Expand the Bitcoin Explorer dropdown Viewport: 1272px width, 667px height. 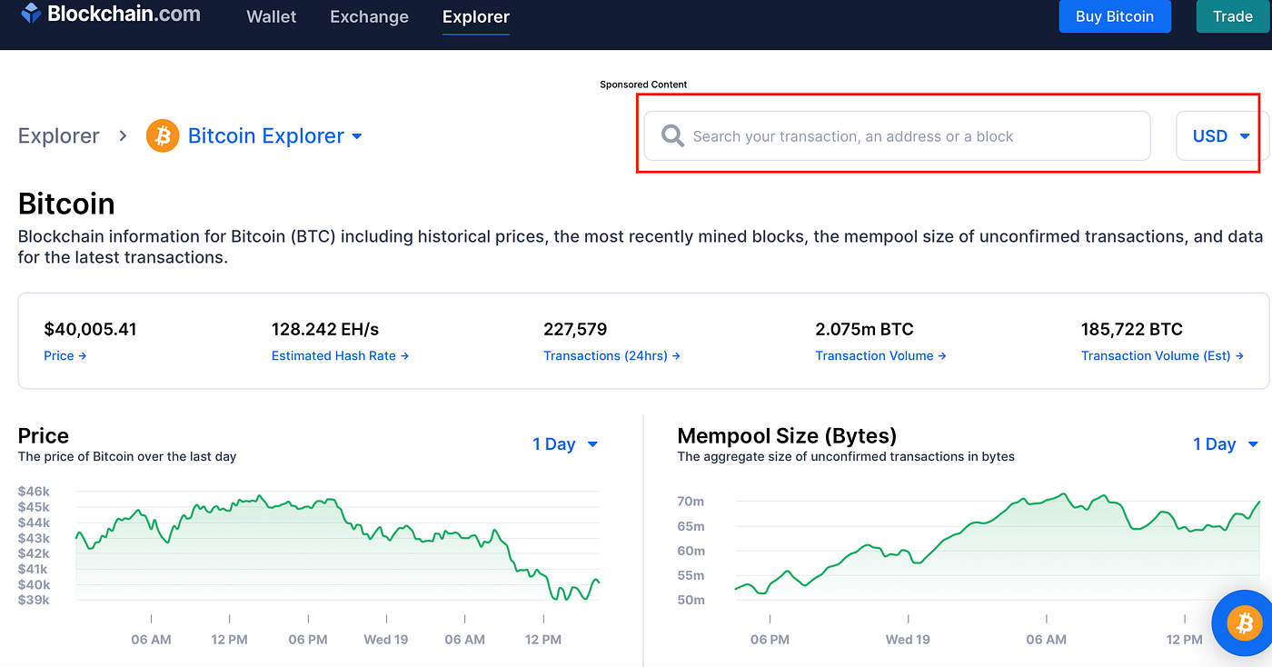(x=275, y=136)
